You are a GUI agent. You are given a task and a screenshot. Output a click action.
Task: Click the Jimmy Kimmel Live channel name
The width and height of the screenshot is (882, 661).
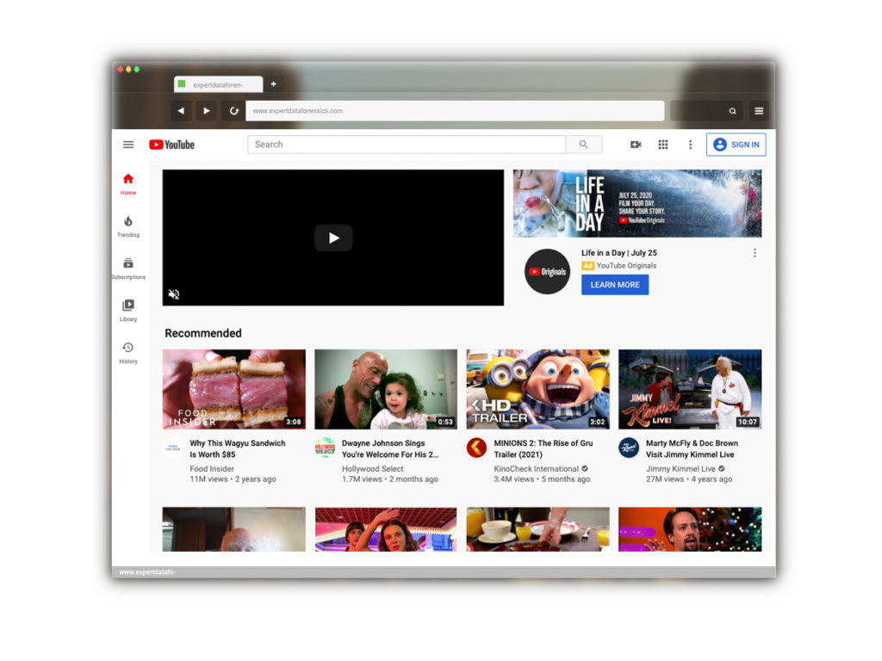(x=680, y=469)
